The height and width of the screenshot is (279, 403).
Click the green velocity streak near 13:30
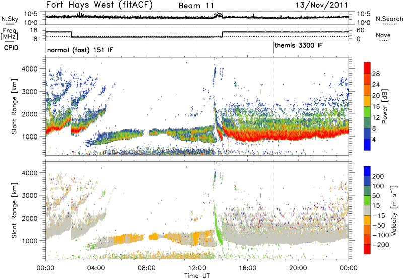click(x=217, y=226)
